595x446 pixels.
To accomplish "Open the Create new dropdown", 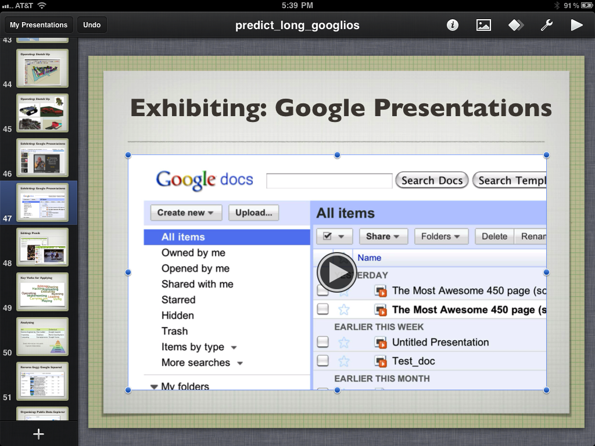I will 186,213.
